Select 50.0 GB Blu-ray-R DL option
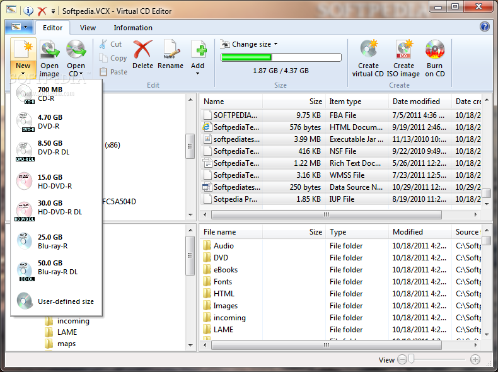 coord(57,269)
